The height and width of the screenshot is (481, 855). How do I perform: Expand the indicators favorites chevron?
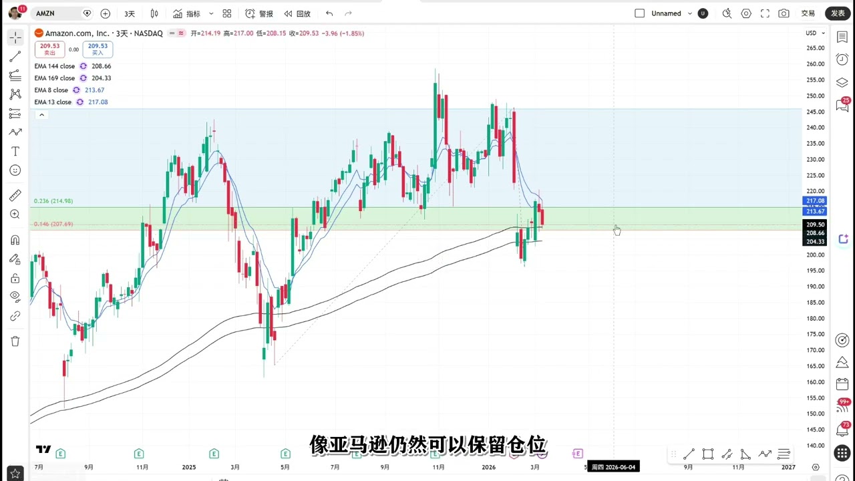point(211,13)
